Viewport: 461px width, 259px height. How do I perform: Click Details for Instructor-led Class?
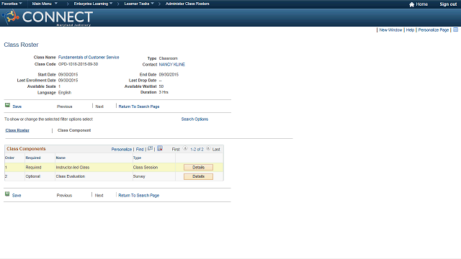pos(199,168)
